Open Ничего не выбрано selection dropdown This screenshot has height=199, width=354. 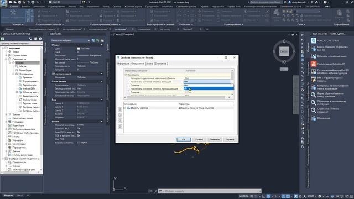(x=70, y=40)
